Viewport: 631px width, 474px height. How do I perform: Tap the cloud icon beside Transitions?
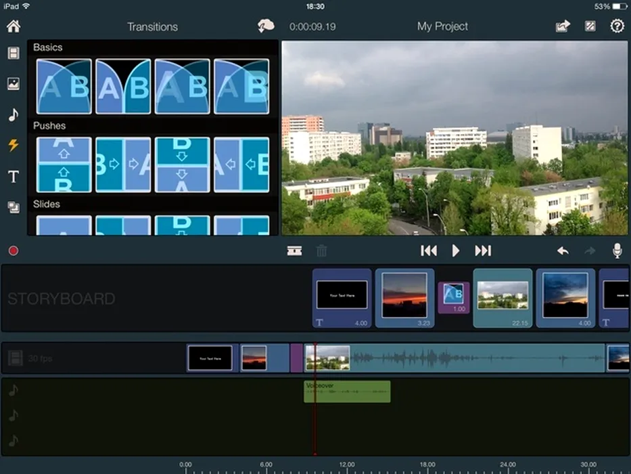(x=266, y=26)
